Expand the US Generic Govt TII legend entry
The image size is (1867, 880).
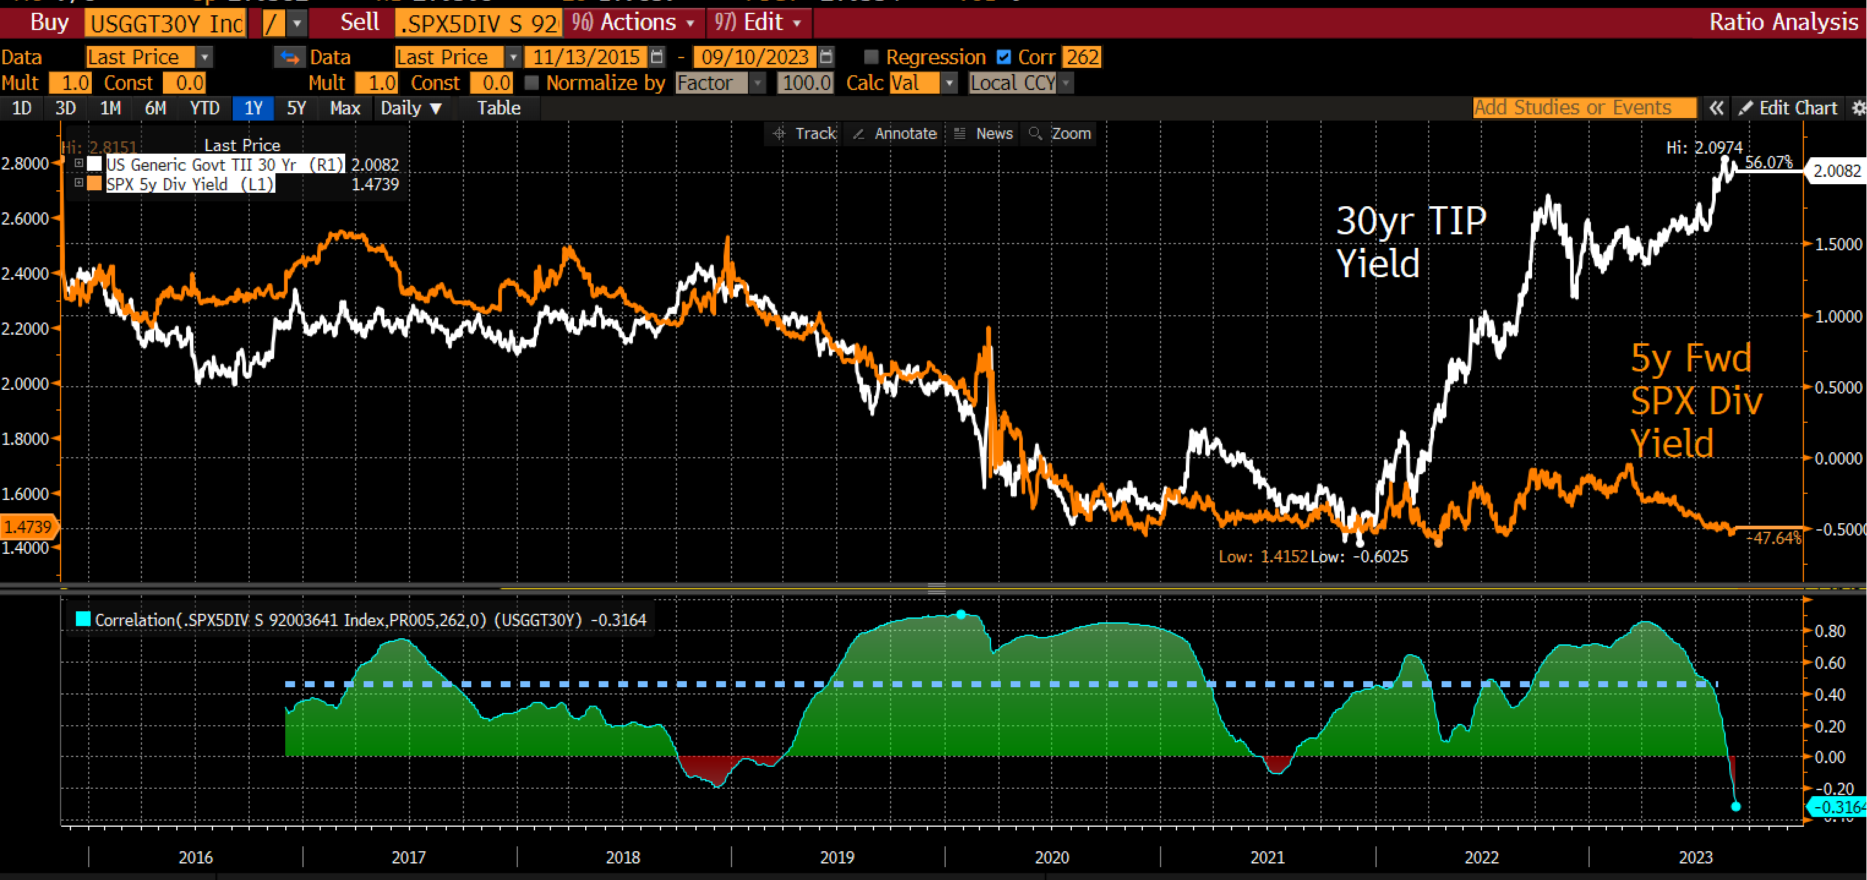(x=79, y=163)
